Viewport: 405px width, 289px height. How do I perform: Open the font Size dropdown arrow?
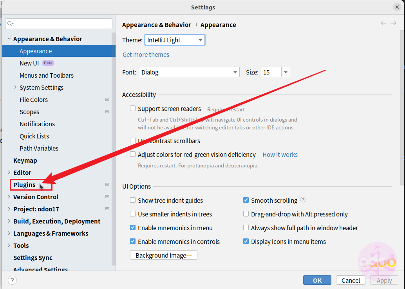coord(286,72)
